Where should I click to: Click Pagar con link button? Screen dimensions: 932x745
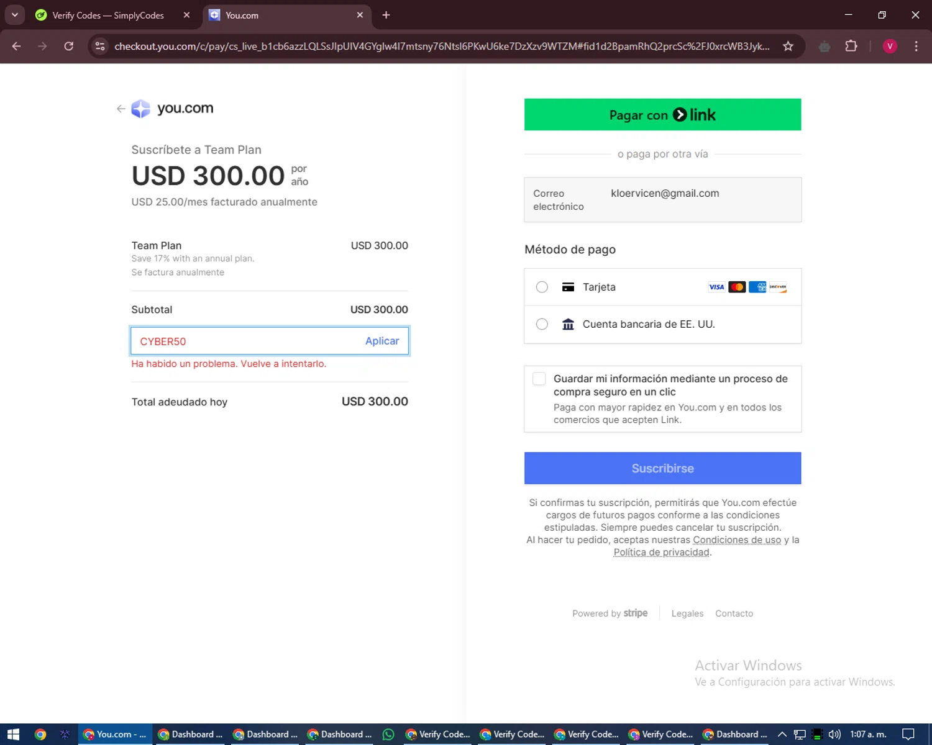tap(662, 115)
